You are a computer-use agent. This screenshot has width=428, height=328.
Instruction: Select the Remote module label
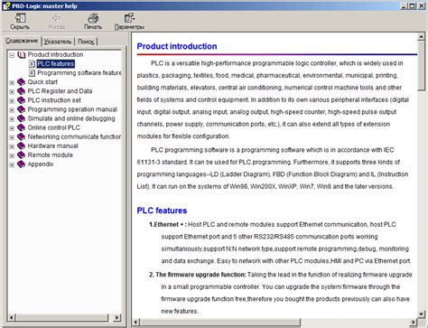pyautogui.click(x=51, y=155)
